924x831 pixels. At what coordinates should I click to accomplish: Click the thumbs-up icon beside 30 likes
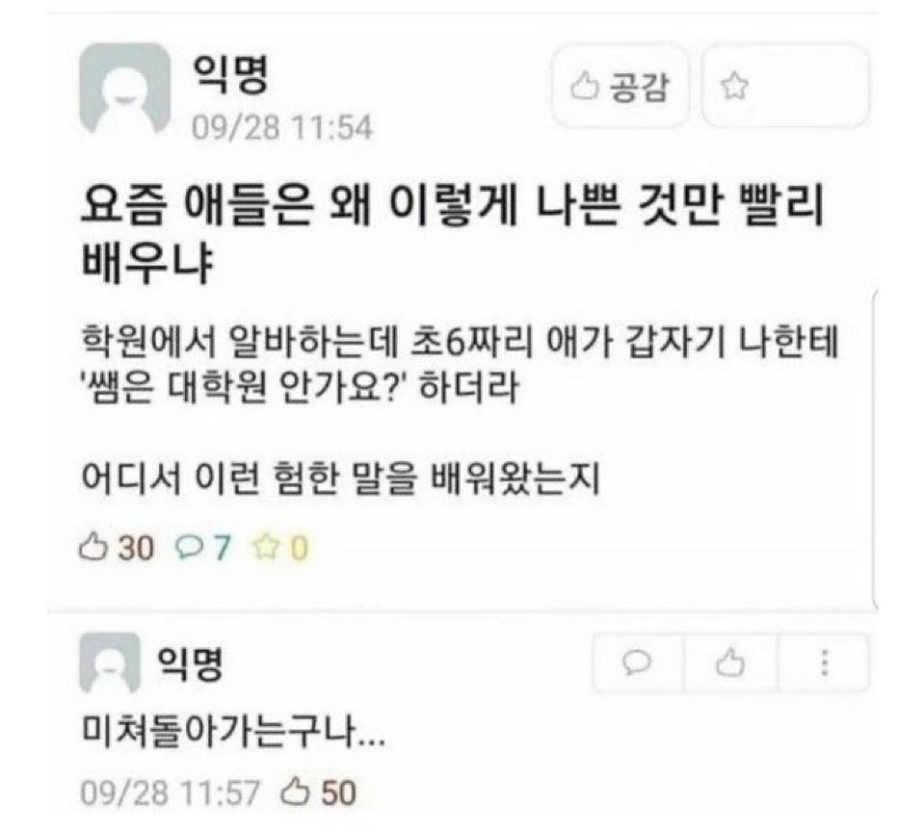pyautogui.click(x=93, y=547)
